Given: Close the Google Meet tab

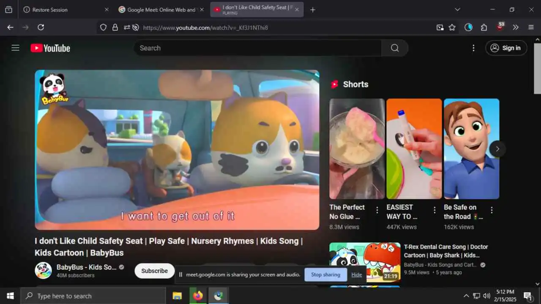Looking at the screenshot, I should [x=202, y=10].
